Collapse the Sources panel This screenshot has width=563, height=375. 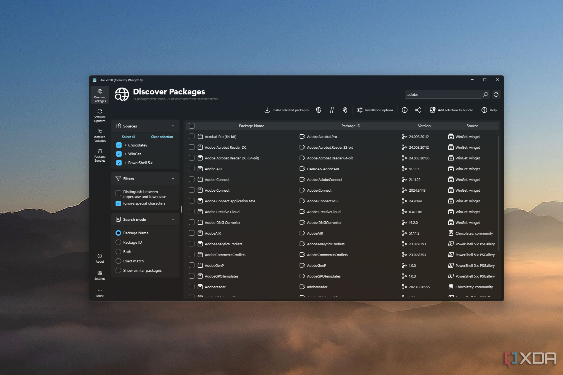point(173,126)
